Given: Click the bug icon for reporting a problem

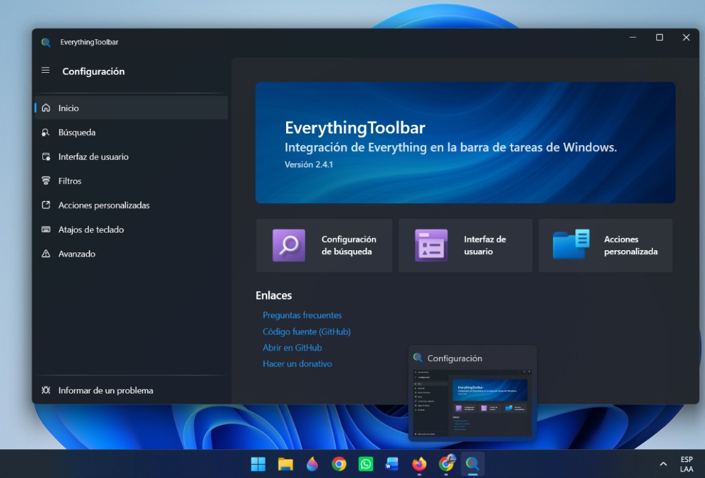Looking at the screenshot, I should (46, 390).
